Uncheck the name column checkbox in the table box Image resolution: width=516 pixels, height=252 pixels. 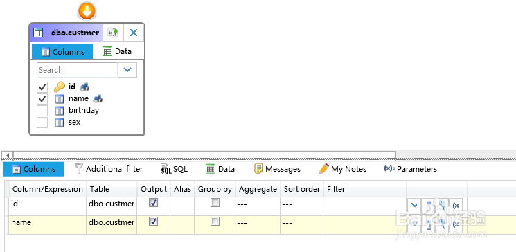click(x=42, y=99)
